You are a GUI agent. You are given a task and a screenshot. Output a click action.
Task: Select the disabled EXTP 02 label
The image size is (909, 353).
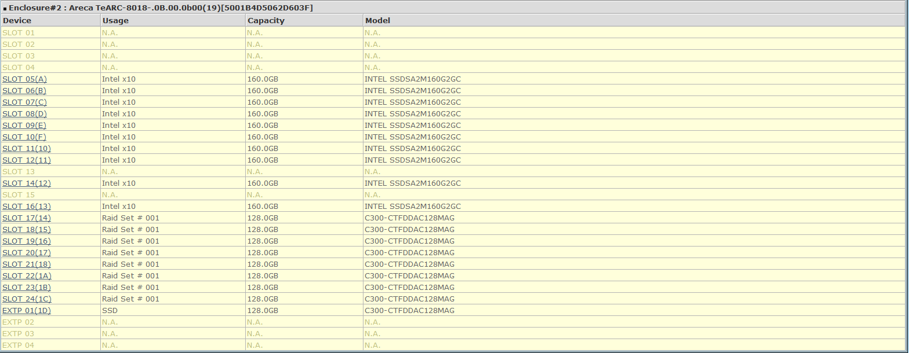pyautogui.click(x=19, y=322)
